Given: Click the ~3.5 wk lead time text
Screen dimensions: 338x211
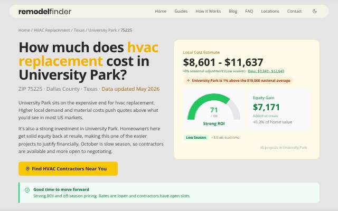Looking at the screenshot, I should tap(226, 137).
